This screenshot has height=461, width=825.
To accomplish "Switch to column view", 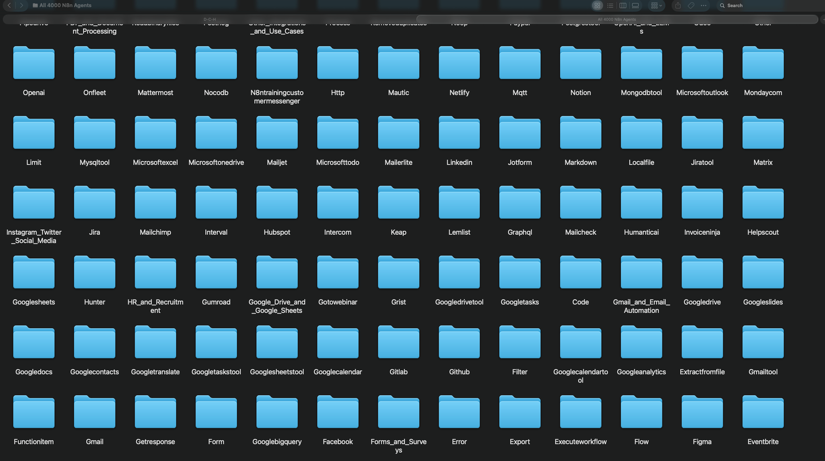I will tap(623, 5).
